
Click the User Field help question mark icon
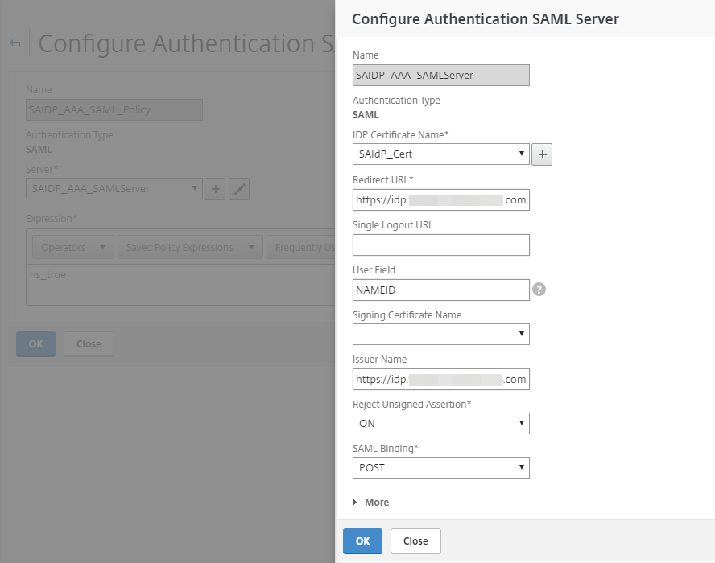539,290
